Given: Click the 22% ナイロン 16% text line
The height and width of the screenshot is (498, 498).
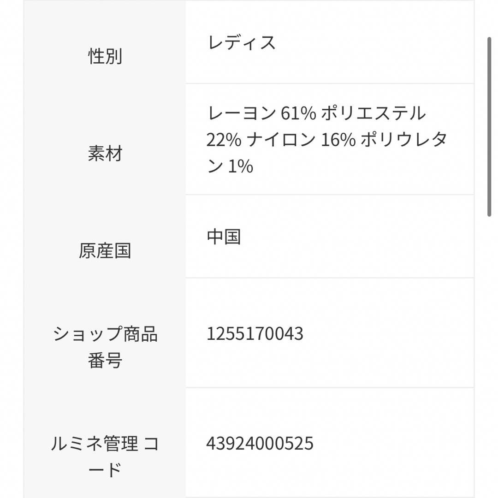Looking at the screenshot, I should coord(281,140).
